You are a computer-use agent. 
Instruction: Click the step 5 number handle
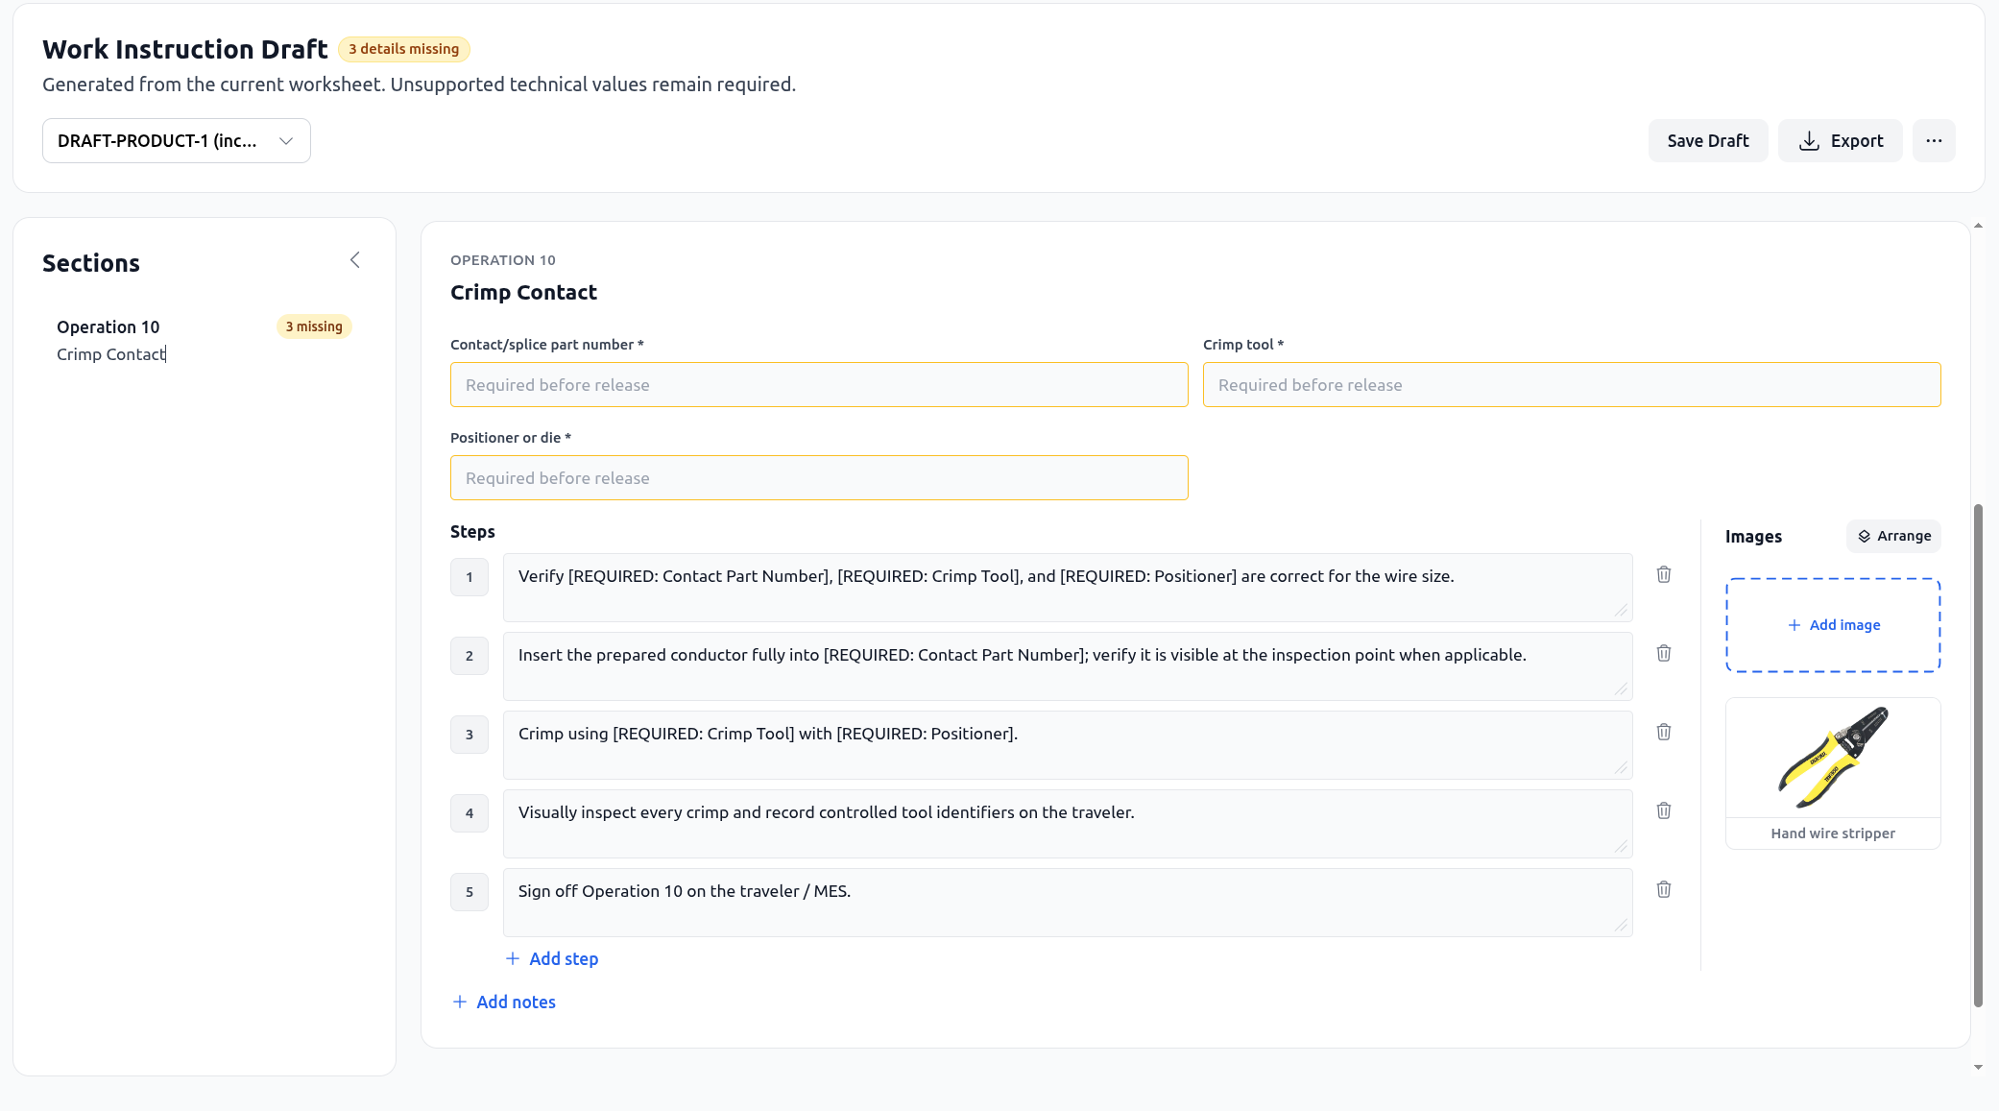tap(470, 892)
